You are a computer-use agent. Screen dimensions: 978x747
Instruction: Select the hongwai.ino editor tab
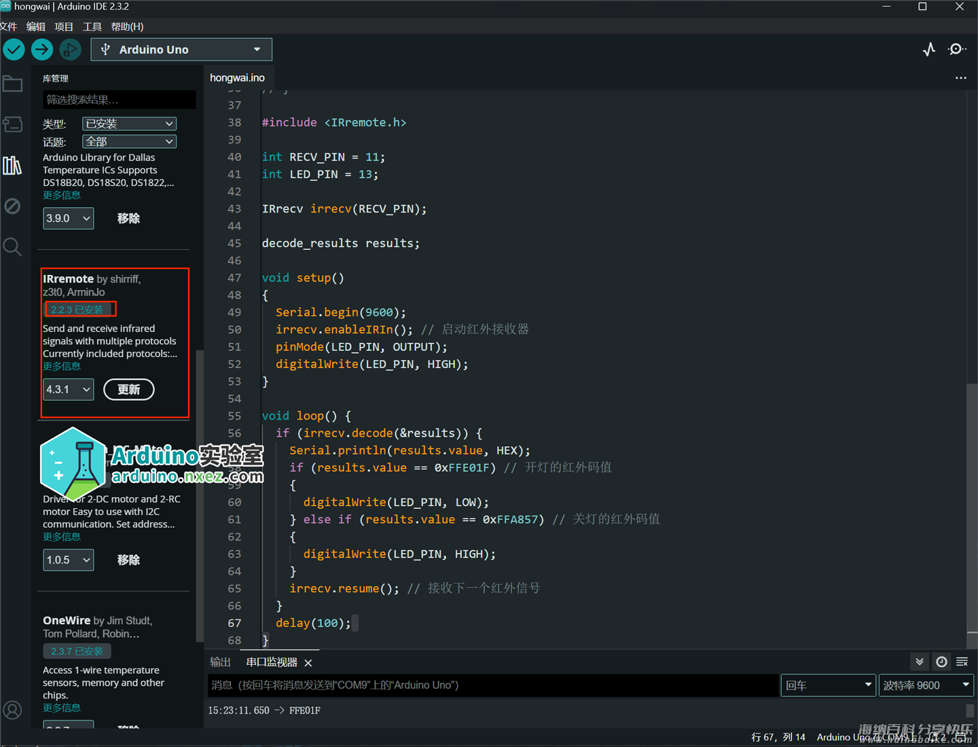tap(238, 78)
